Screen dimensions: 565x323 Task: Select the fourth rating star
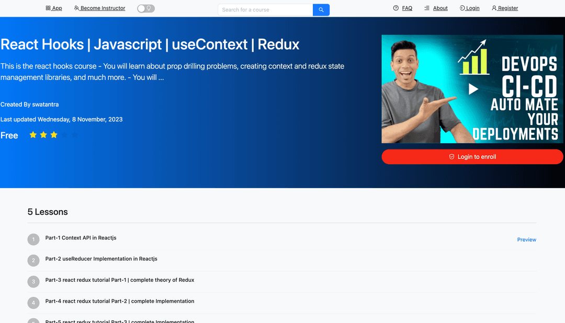click(x=64, y=135)
